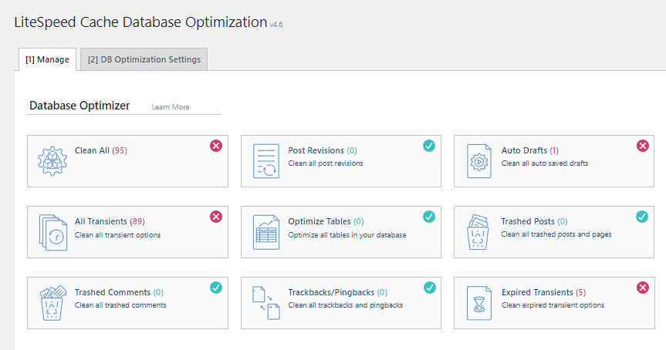Click red X status on Expired Transients
Viewport: 666px width, 350px height.
(643, 288)
